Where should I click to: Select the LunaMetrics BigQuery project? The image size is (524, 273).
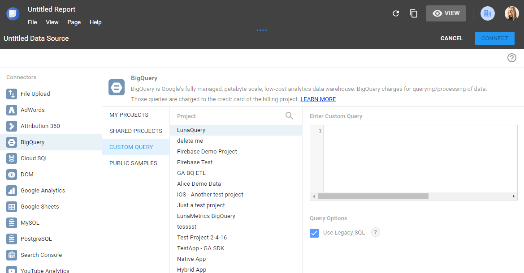[236, 216]
